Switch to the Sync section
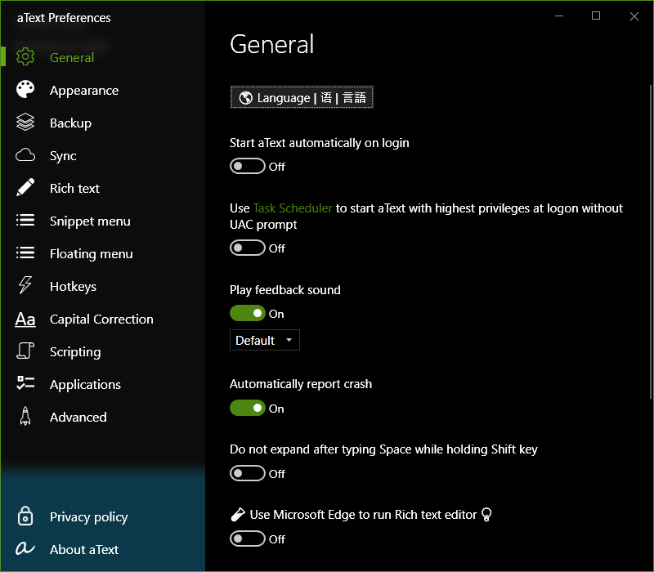Screen dimensions: 654x572 click(63, 156)
